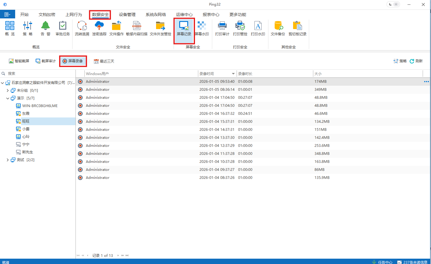Click the 剪切板记录 clipboard record icon
The image size is (431, 264).
[x=297, y=29]
